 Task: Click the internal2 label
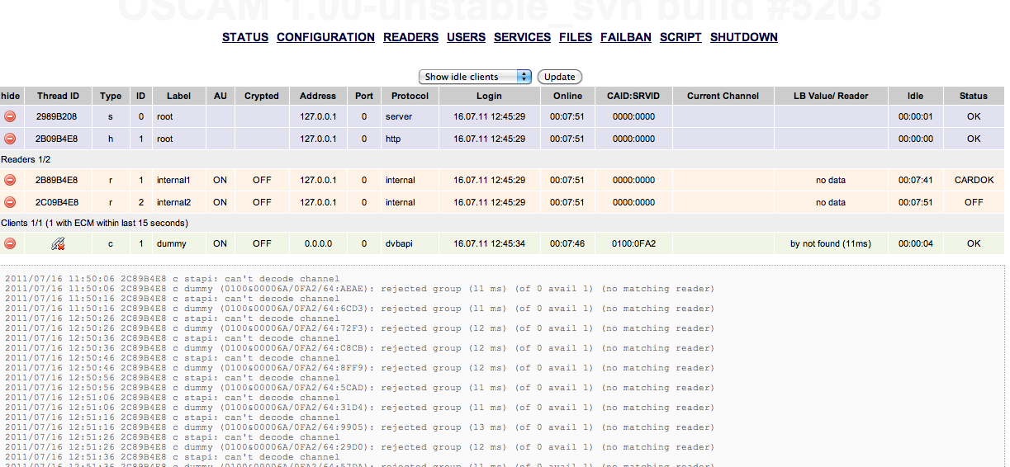173,202
